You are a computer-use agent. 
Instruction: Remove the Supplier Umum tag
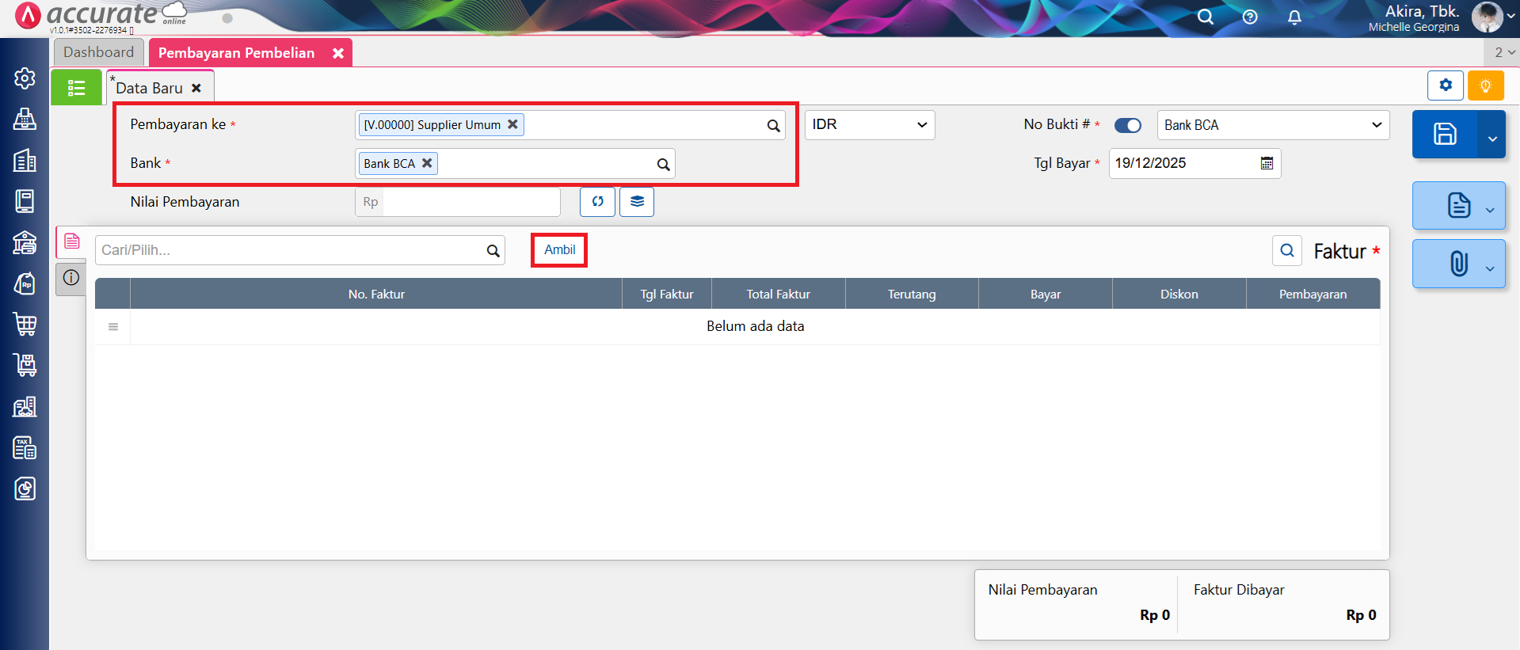click(512, 124)
